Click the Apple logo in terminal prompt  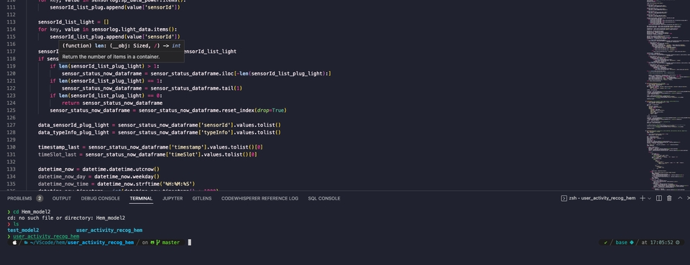[x=14, y=242]
